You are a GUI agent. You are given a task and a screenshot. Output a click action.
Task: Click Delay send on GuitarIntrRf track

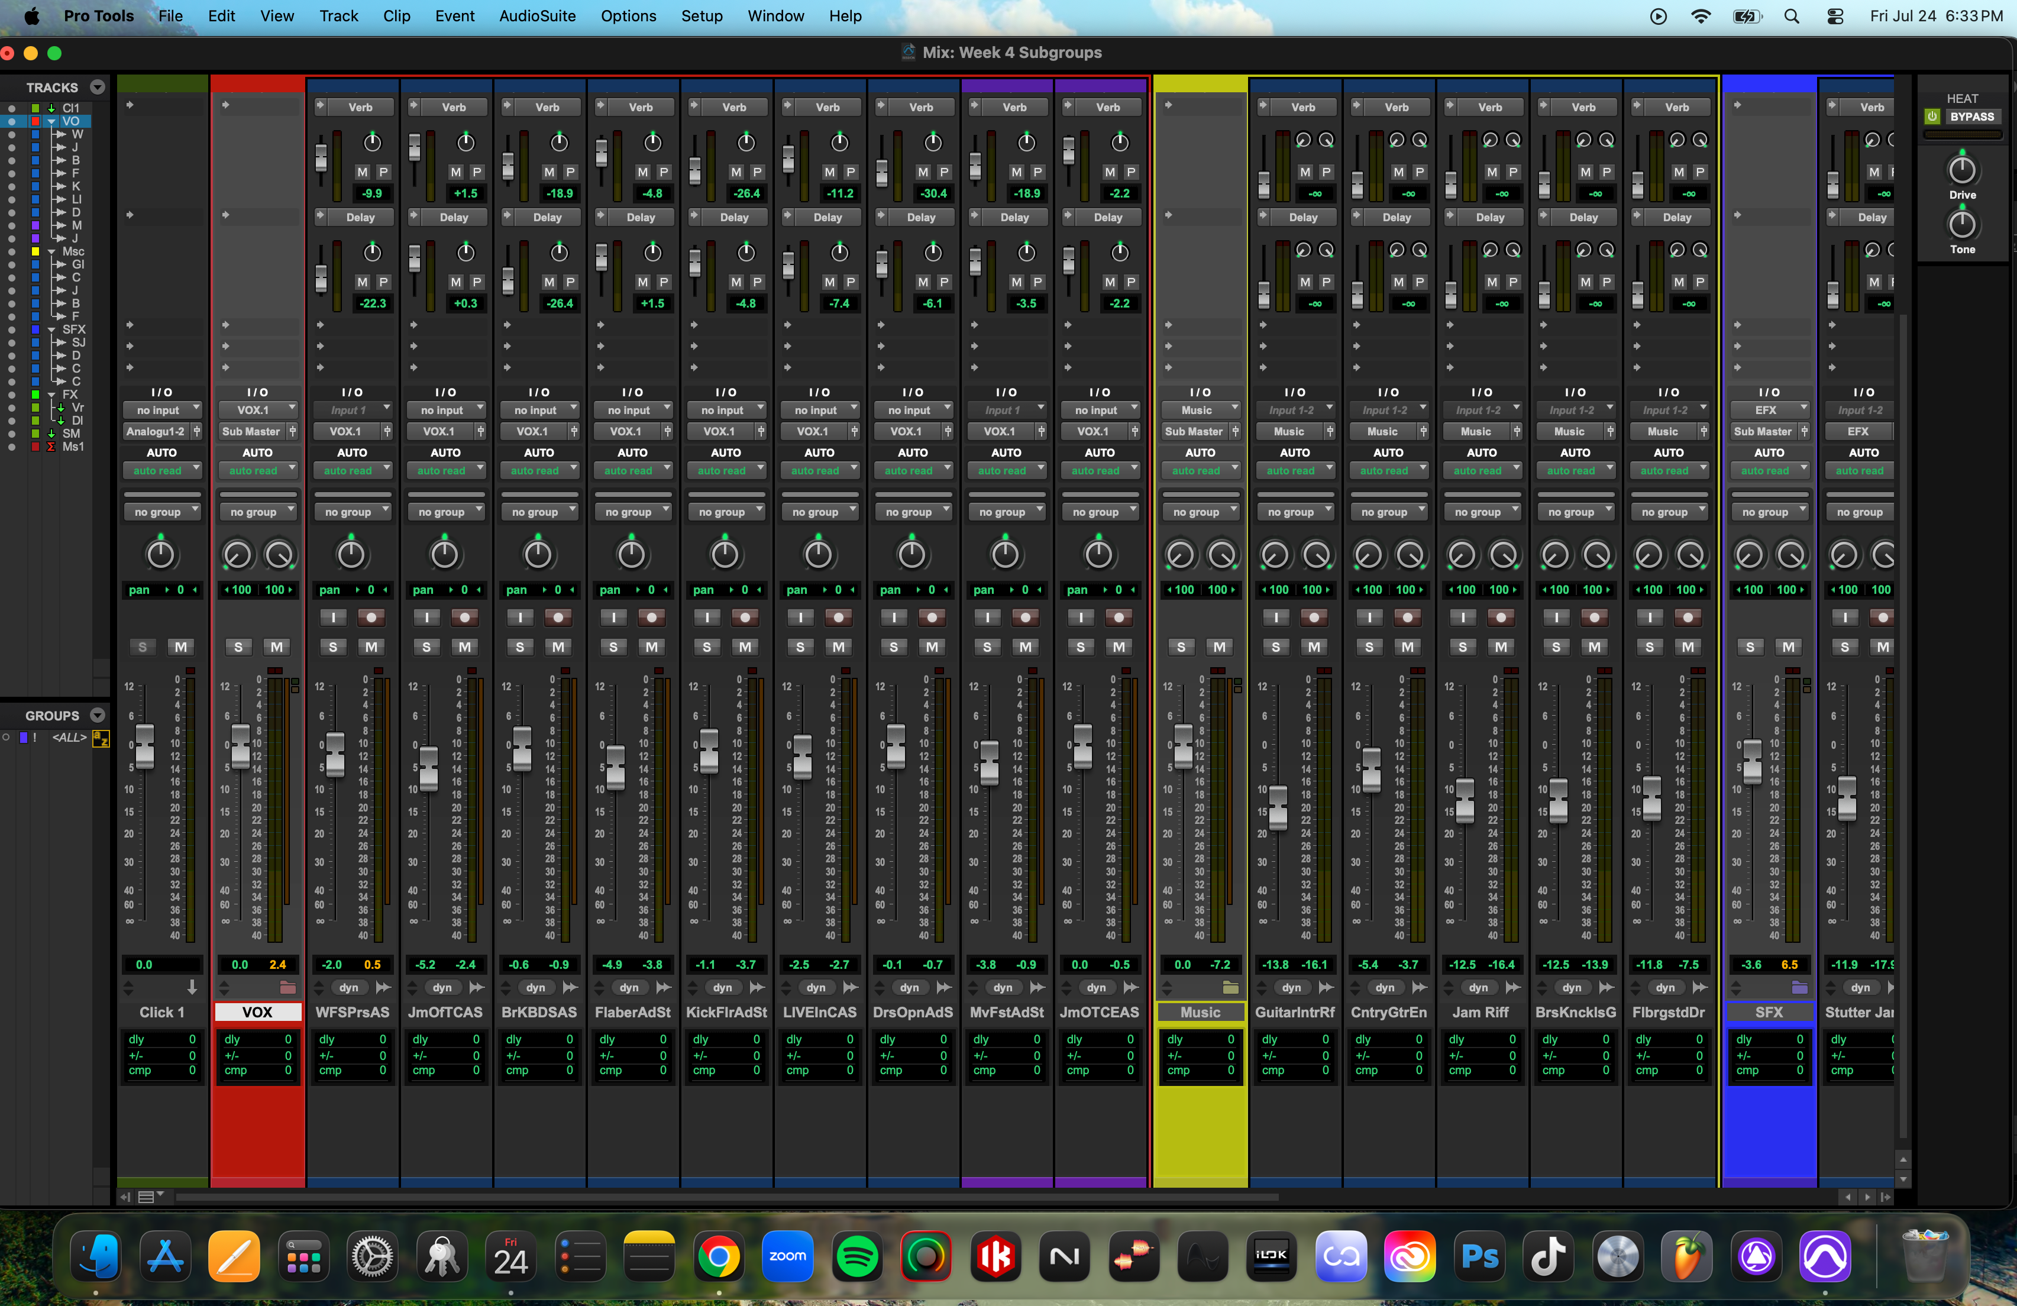click(1304, 217)
